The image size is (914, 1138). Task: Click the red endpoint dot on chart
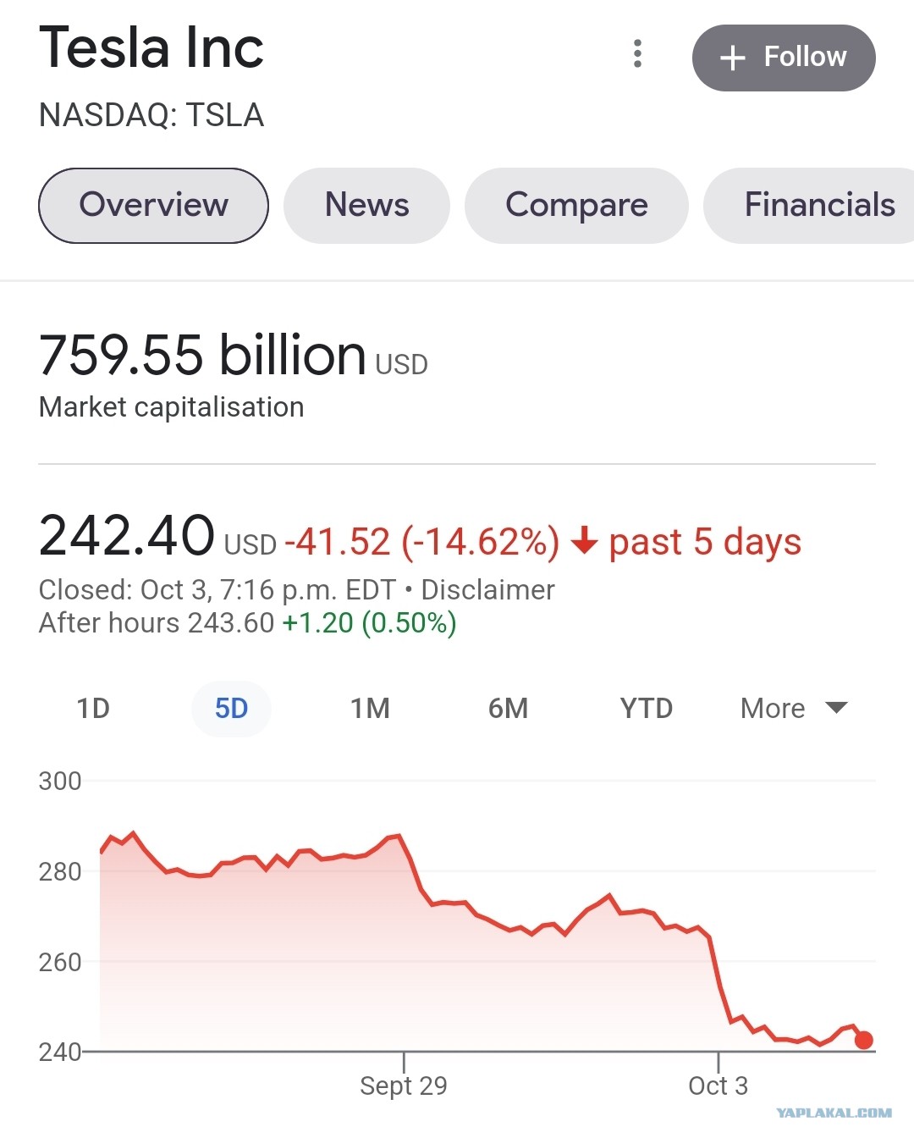pyautogui.click(x=863, y=1040)
